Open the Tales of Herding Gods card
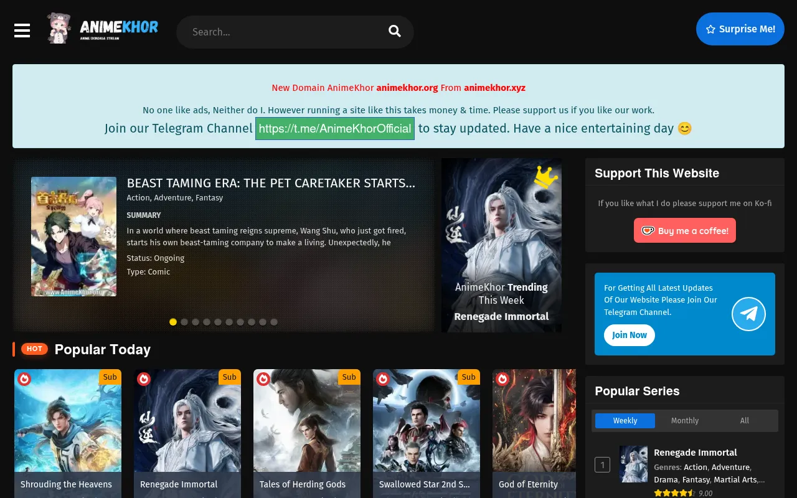Screen dimensions: 797x498 pos(307,433)
